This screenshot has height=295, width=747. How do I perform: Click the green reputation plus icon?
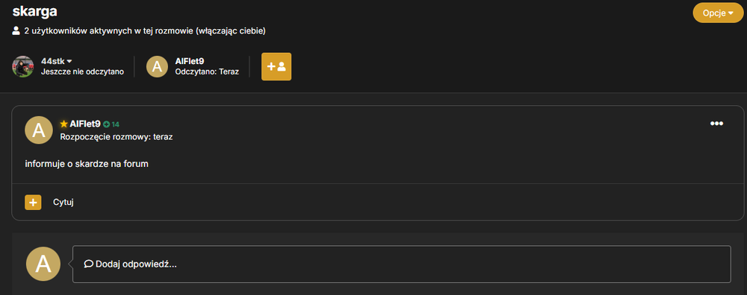106,124
